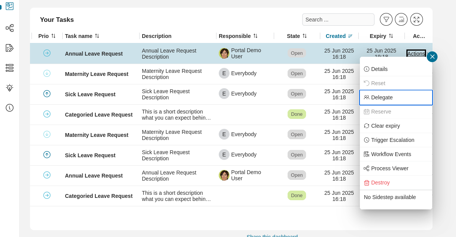Choose Delegate from the actions menu
This screenshot has height=237, width=456.
pos(396,97)
